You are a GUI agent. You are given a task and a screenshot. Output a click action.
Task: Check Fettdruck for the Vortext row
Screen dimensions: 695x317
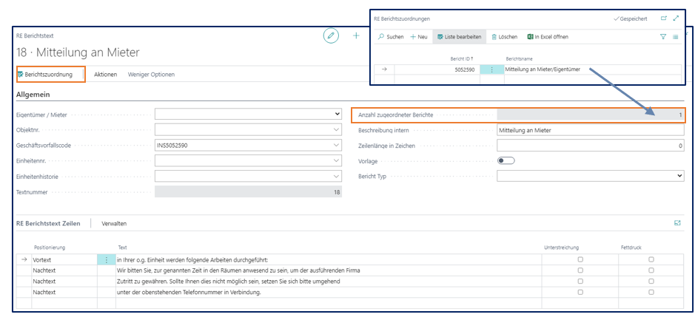click(x=651, y=259)
